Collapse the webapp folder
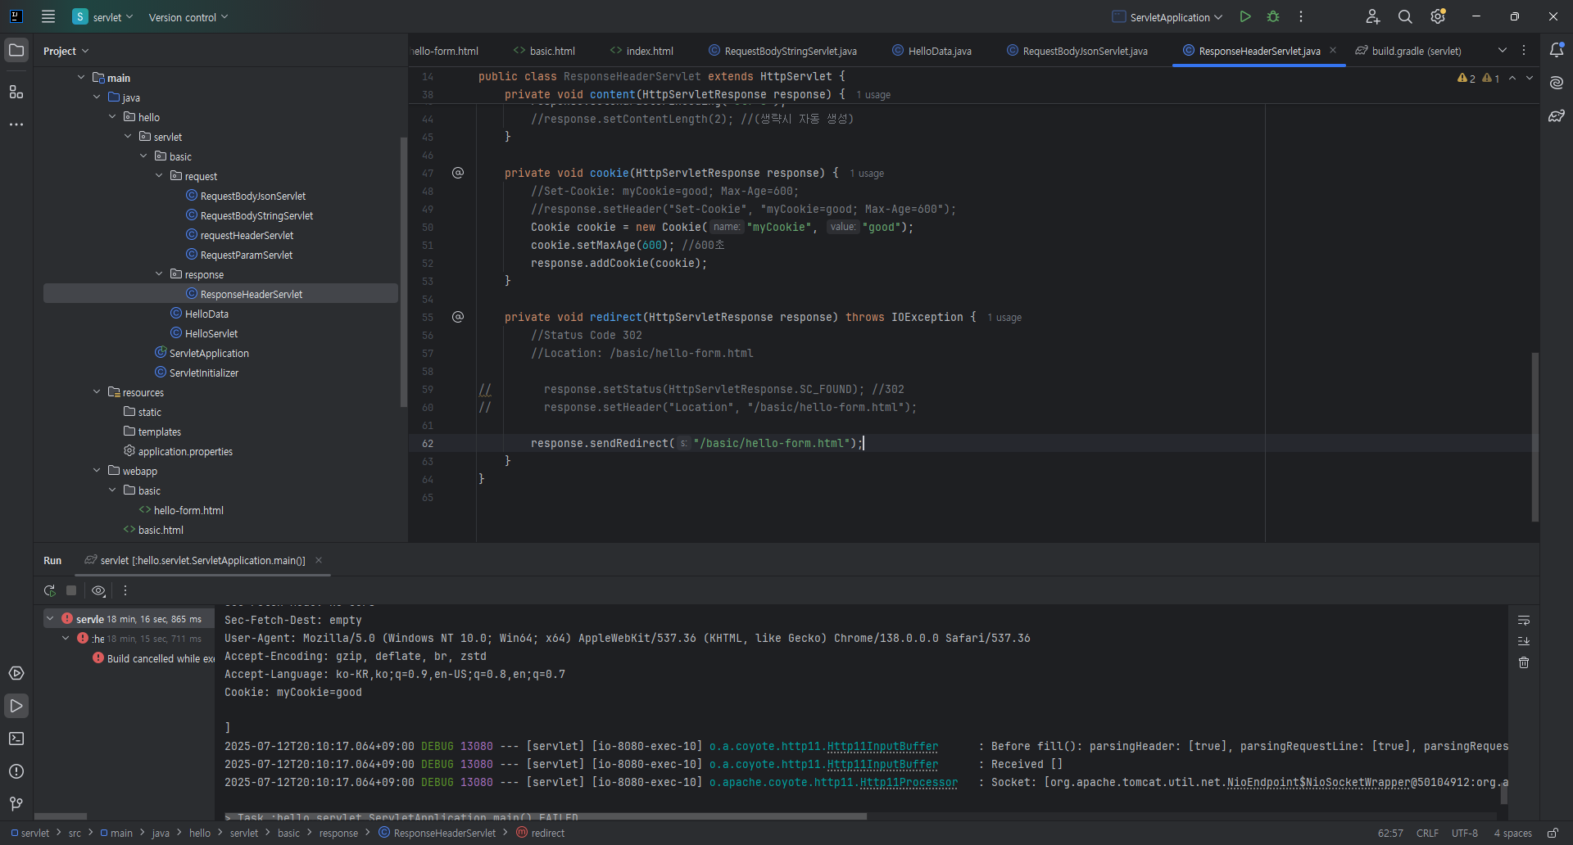The image size is (1573, 845). [97, 471]
